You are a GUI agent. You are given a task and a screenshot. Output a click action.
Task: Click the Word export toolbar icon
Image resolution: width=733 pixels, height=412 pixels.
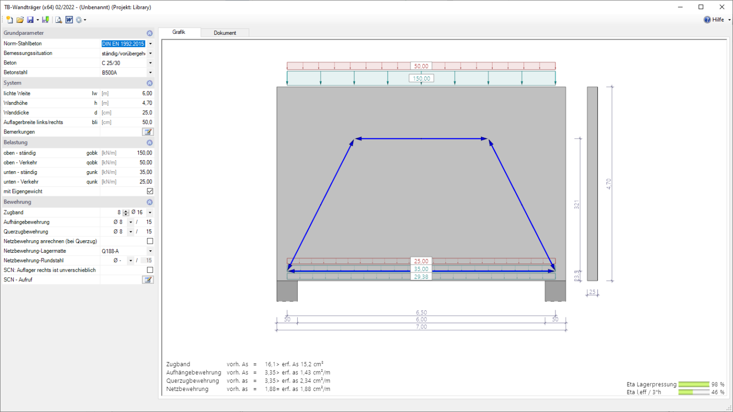(69, 20)
